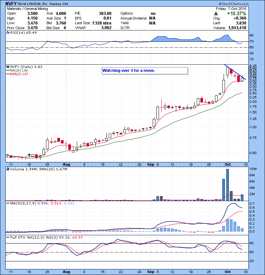This screenshot has height=275, width=265.
Task: Click the area-chart icon beside RSI(14)
Action: tap(8, 32)
